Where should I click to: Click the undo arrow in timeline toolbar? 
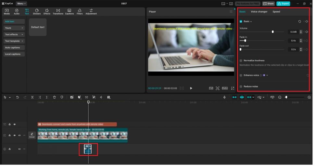pos(18,97)
